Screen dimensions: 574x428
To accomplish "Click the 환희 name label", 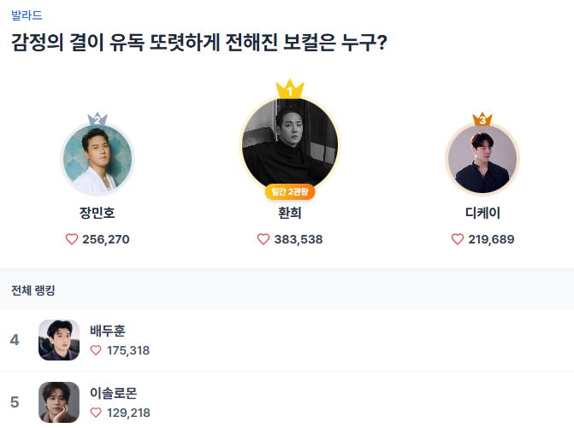I will tap(290, 214).
